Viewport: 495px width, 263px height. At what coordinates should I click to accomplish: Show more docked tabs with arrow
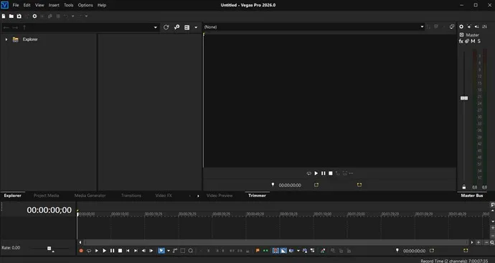coord(198,196)
